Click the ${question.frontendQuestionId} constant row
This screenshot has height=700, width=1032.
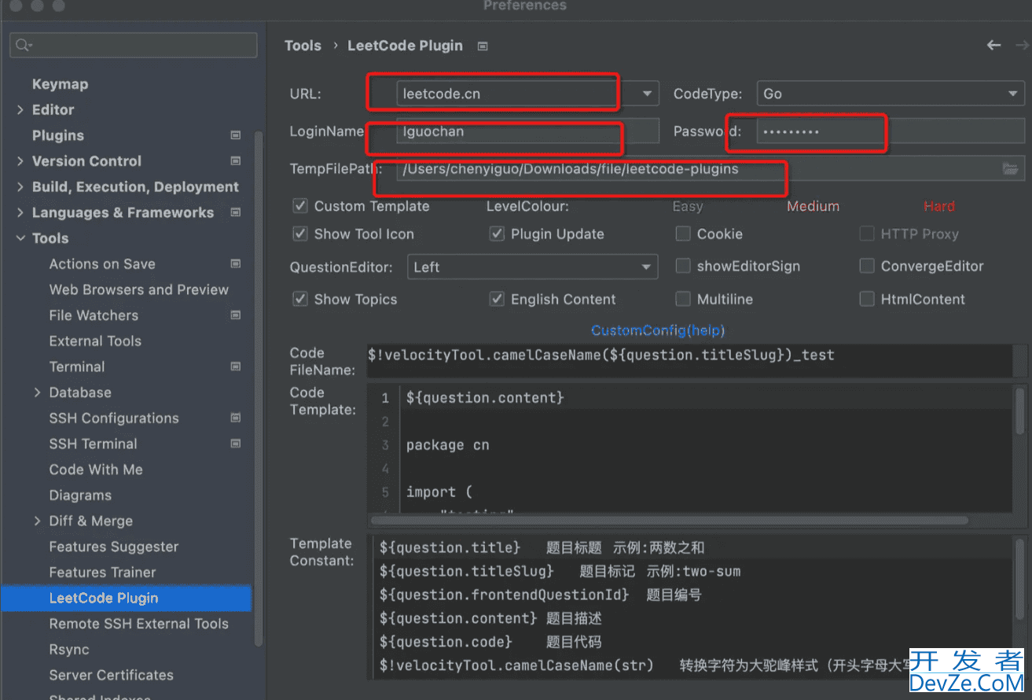tap(540, 595)
